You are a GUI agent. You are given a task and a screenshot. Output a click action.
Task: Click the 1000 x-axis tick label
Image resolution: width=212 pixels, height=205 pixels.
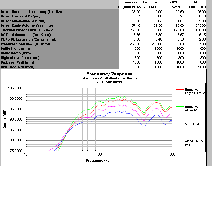tap(172, 154)
